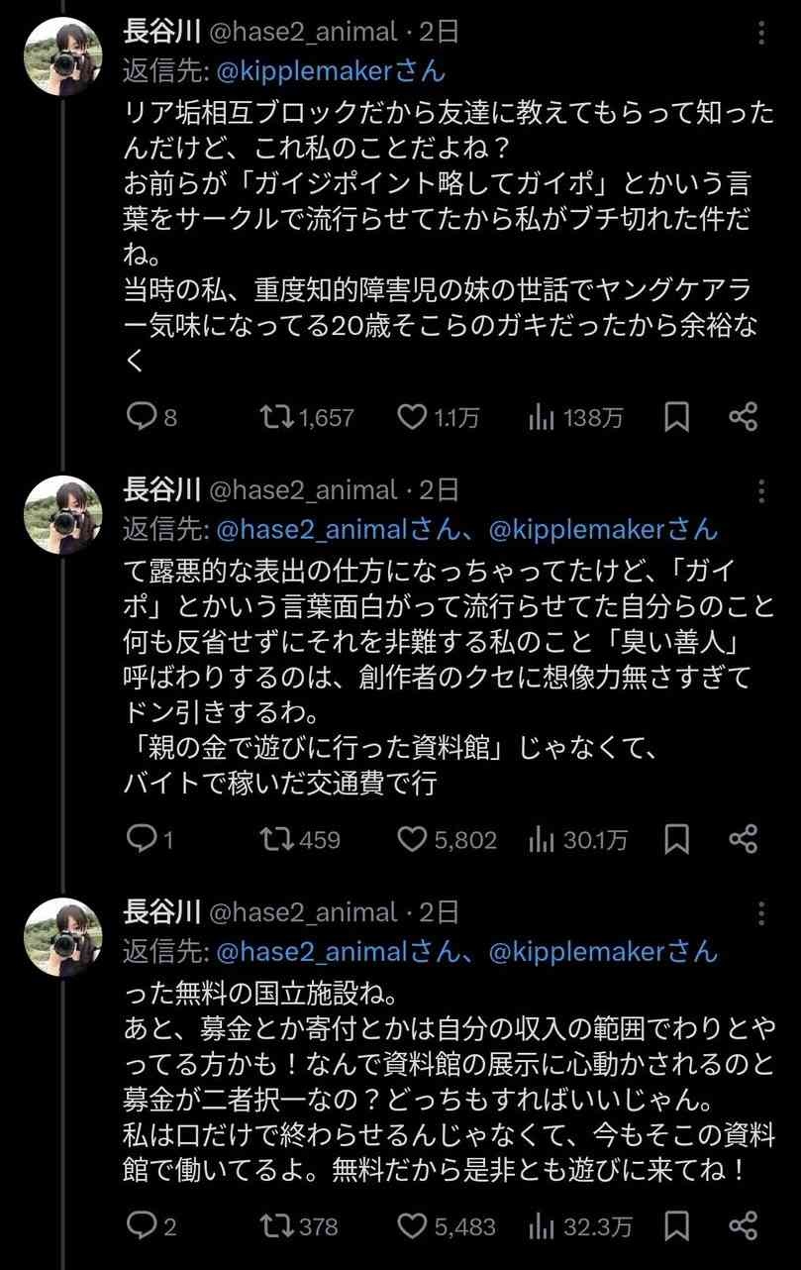Screen dimensions: 801x1270
Task: Open profile picture of first tweet author
Action: (x=63, y=55)
